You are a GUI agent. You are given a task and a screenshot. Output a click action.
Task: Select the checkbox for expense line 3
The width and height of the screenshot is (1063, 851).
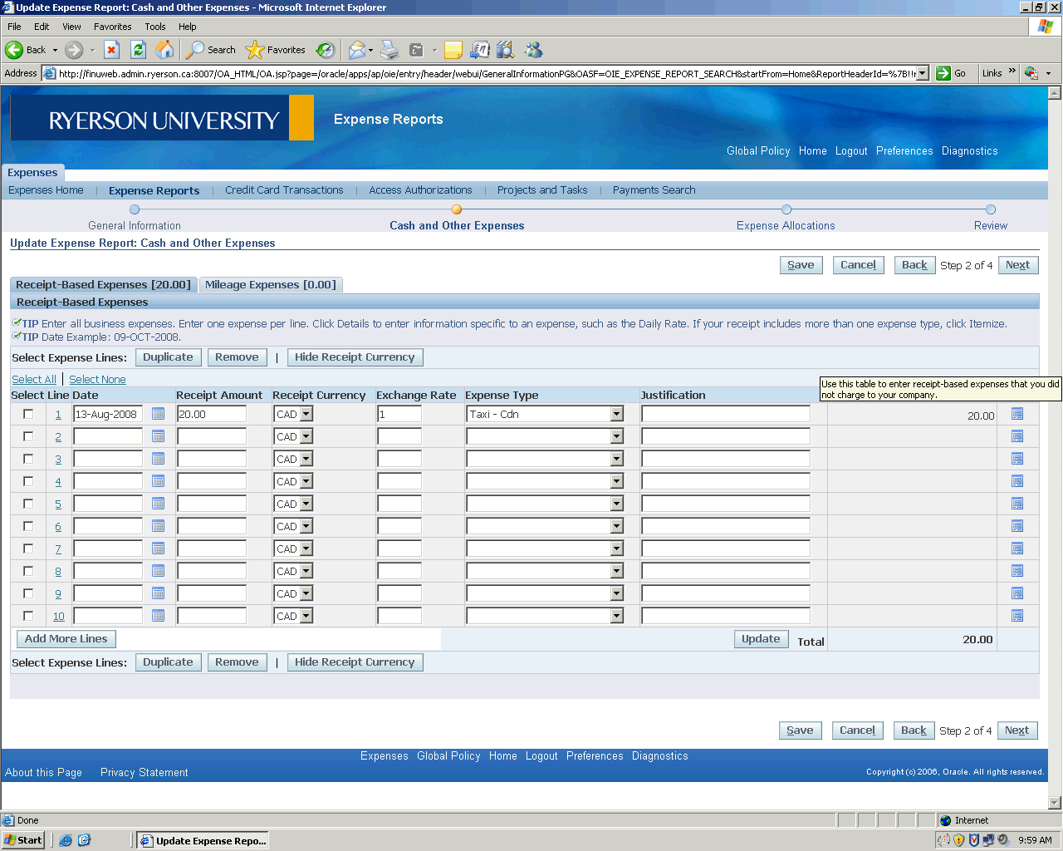pos(28,459)
